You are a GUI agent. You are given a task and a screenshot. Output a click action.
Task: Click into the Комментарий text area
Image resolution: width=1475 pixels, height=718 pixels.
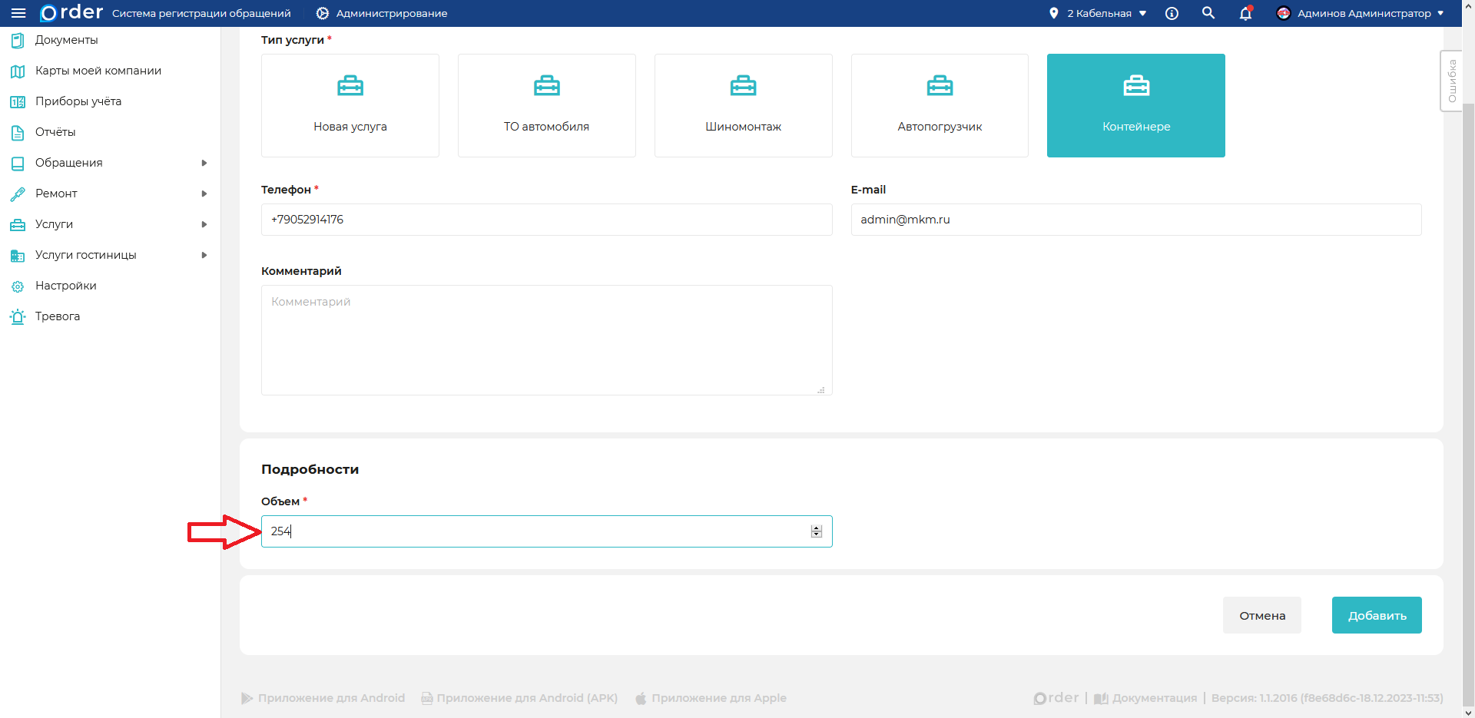546,340
